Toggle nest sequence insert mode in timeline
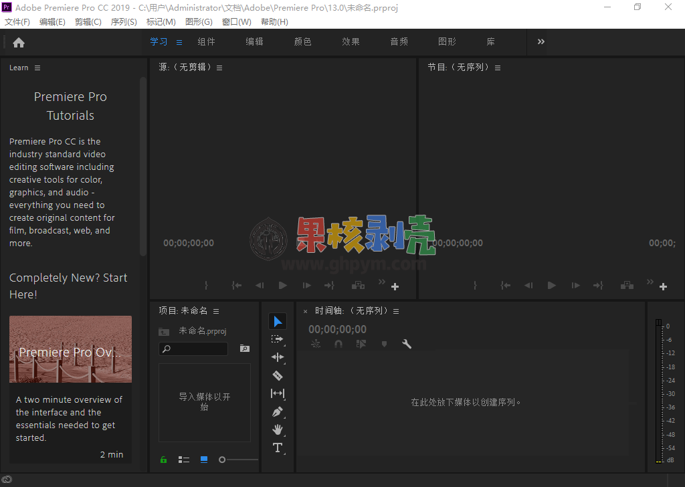Screen dimensions: 685x487 [316, 344]
